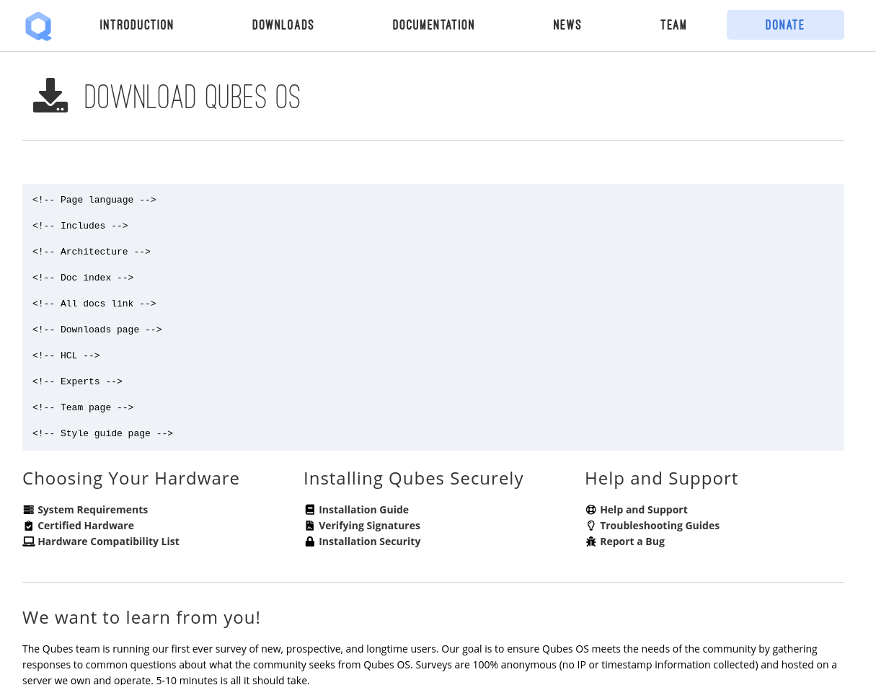Click the "<!-- HCL -->" code line
Screen dimensions: 876x685
pos(66,355)
